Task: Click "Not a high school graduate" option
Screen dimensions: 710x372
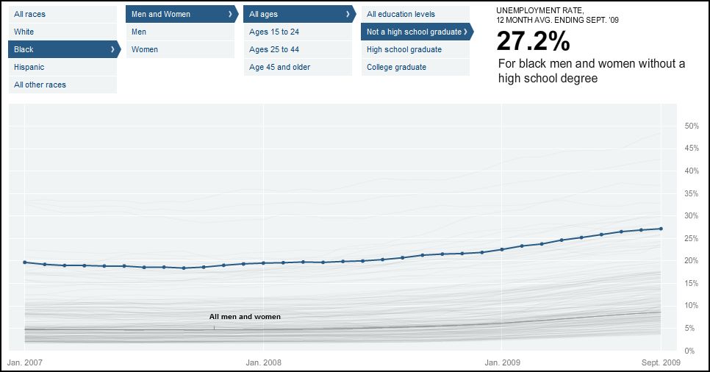Action: click(415, 32)
